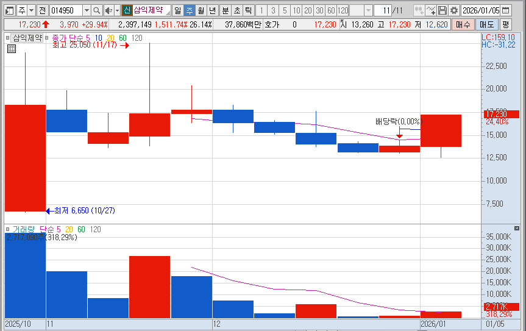526x331 pixels.
Task: Choose interval 120
Action: pos(343,11)
